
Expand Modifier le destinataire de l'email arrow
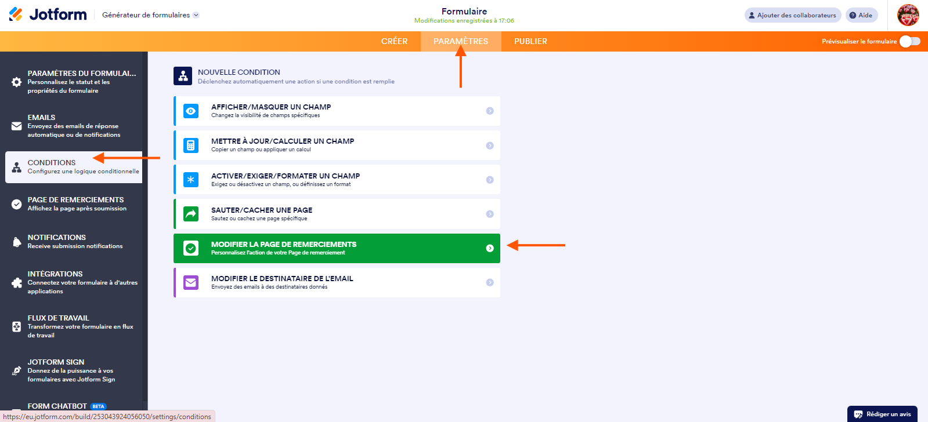(490, 282)
